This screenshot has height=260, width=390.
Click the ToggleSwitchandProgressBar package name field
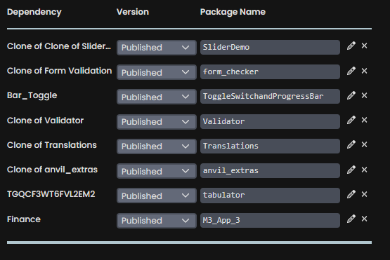pyautogui.click(x=270, y=96)
